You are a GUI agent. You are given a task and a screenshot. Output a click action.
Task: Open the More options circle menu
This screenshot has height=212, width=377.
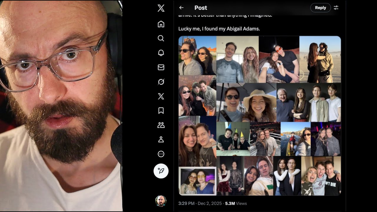pyautogui.click(x=161, y=154)
